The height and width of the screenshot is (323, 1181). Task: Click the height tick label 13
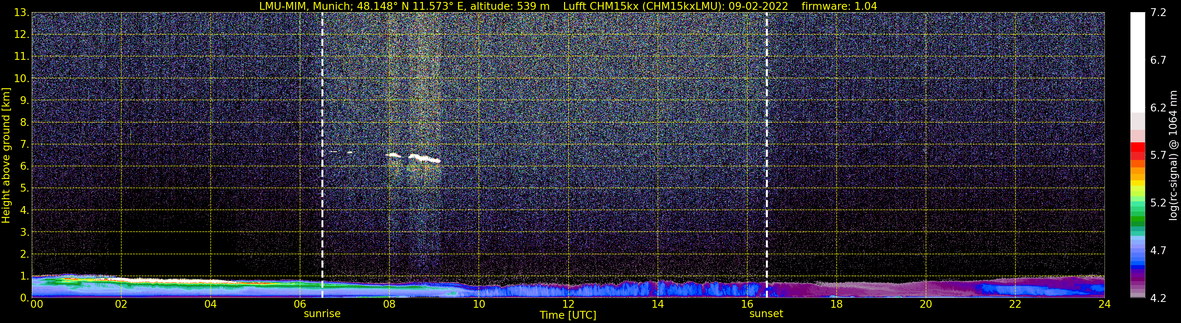(x=21, y=13)
